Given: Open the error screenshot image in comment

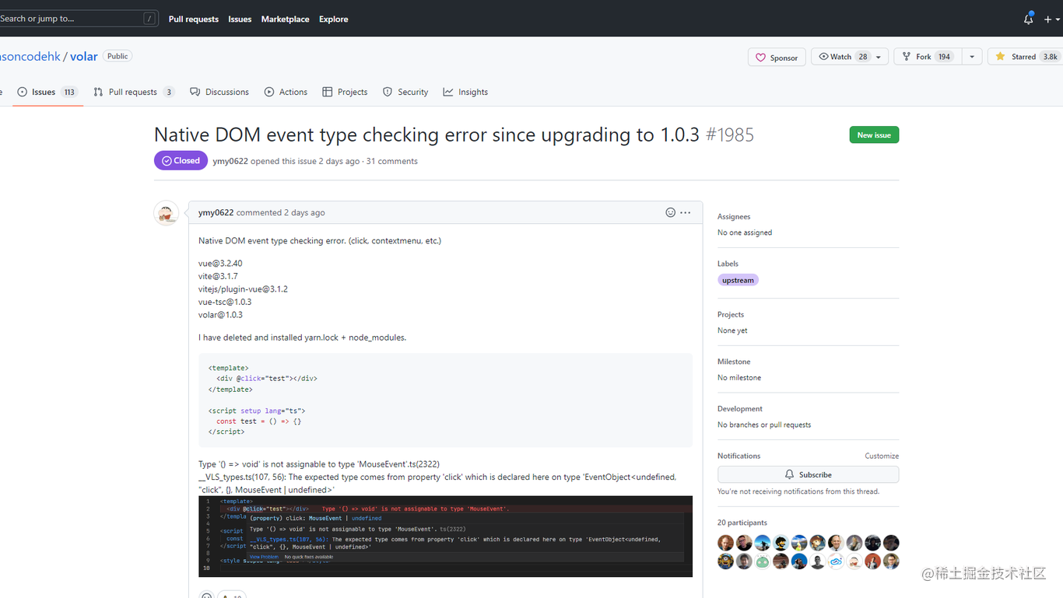Looking at the screenshot, I should [445, 537].
